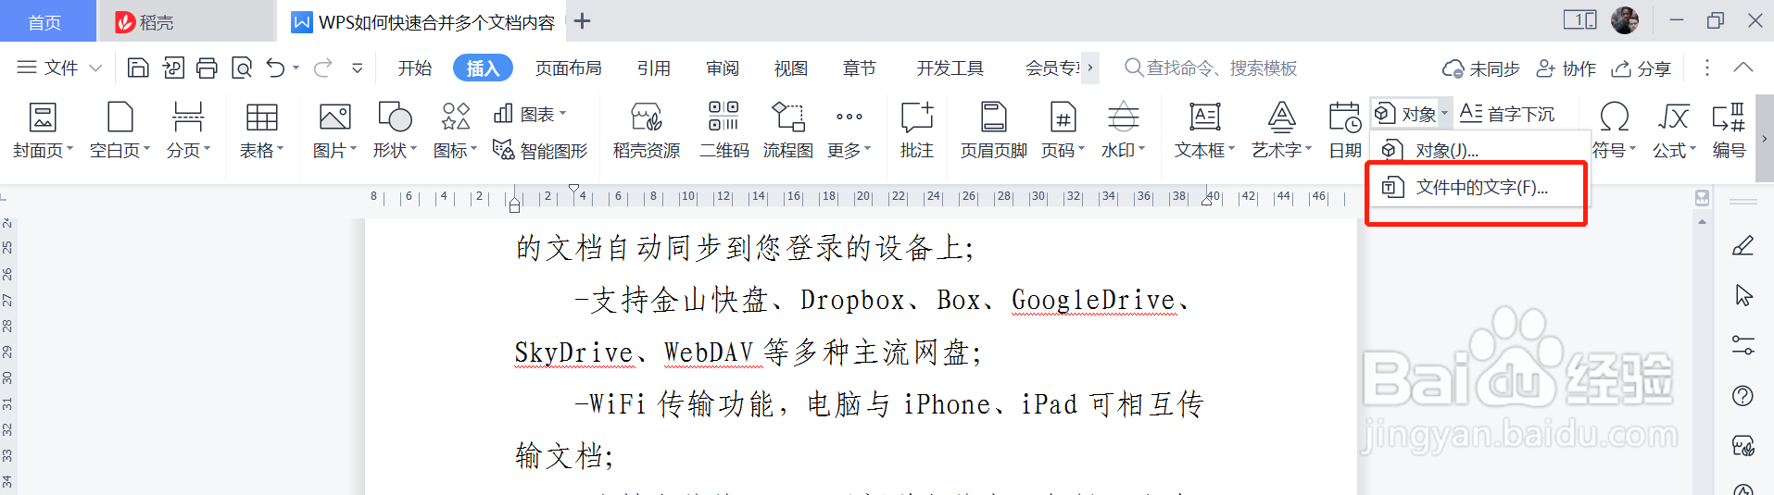Insert a Cover Page (封面页)
This screenshot has width=1774, height=495.
(x=43, y=130)
